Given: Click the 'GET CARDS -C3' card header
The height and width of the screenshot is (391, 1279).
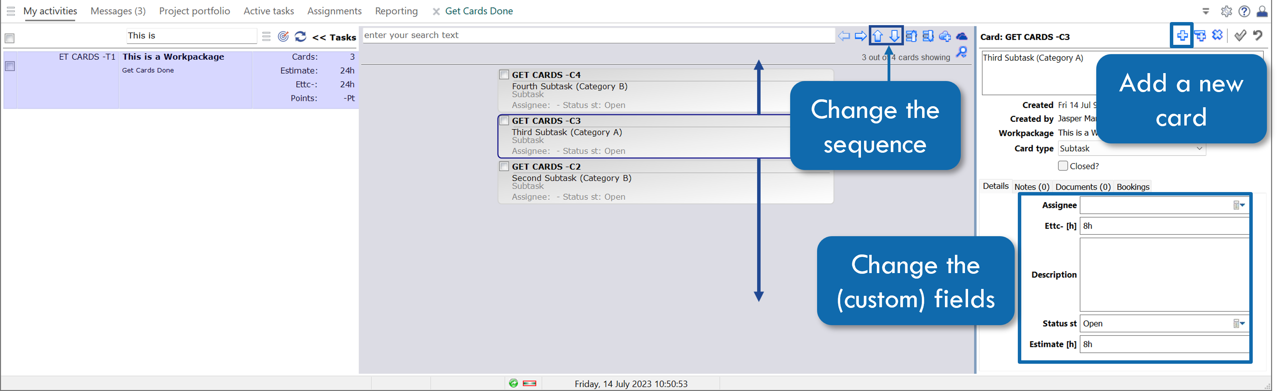Looking at the screenshot, I should coord(546,120).
